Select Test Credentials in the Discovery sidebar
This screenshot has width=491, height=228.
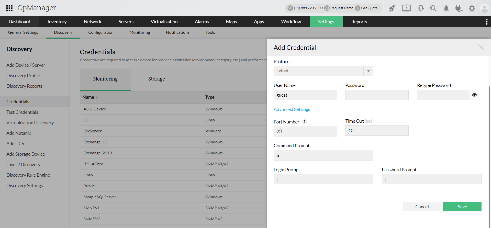click(x=22, y=112)
